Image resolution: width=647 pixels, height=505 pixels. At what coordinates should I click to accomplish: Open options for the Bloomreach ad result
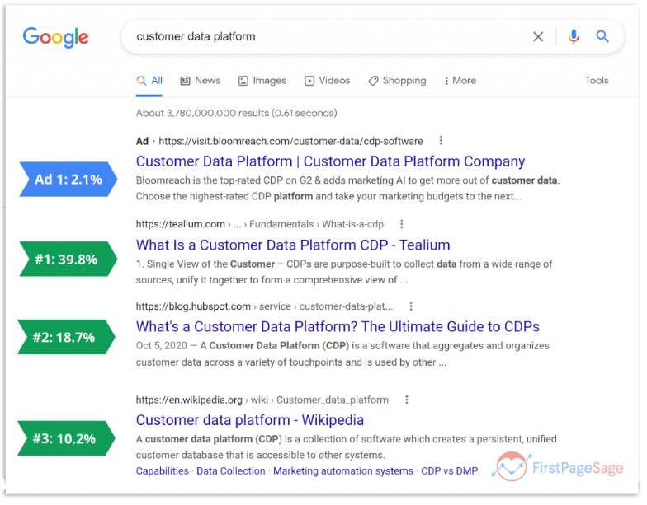point(441,141)
